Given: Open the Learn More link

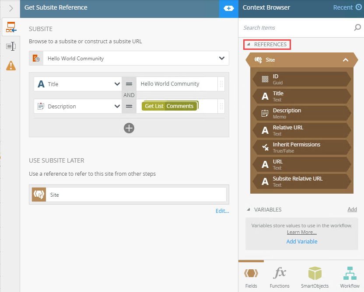Looking at the screenshot, I should [301, 232].
